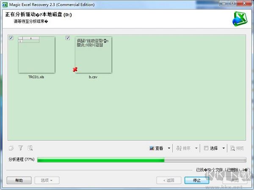The width and height of the screenshot is (254, 190).
Task: Click the funnel filter icon
Action: coord(20,148)
